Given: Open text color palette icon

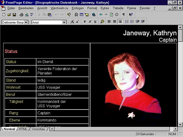Looking at the screenshot, I should point(102,22).
